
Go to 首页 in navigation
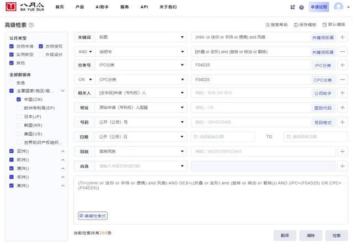pyautogui.click(x=60, y=7)
